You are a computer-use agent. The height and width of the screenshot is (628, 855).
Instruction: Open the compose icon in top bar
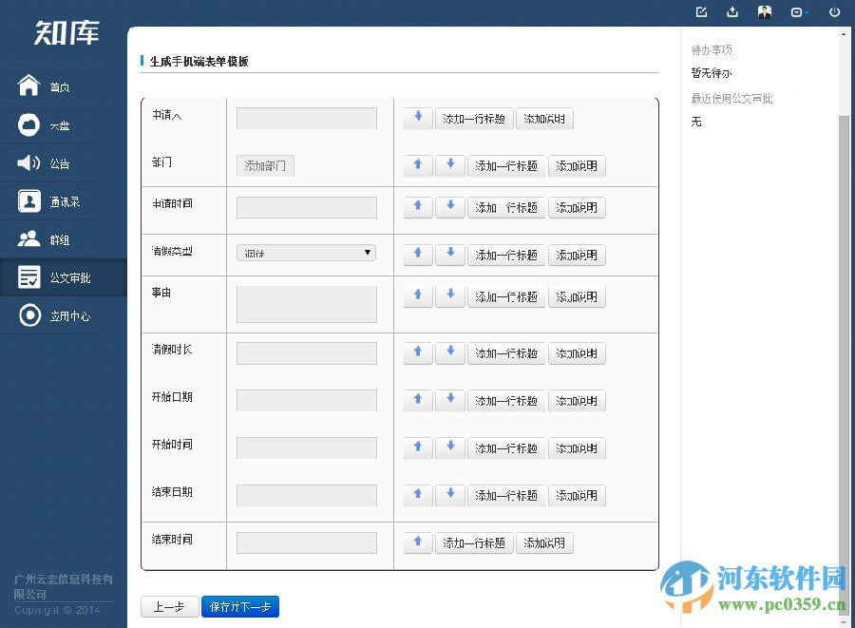(700, 12)
